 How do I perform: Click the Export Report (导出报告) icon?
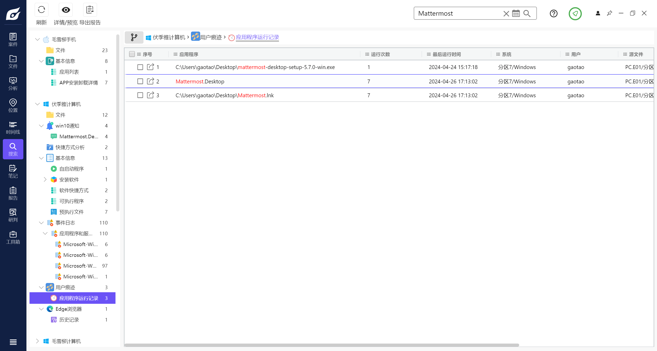point(90,10)
